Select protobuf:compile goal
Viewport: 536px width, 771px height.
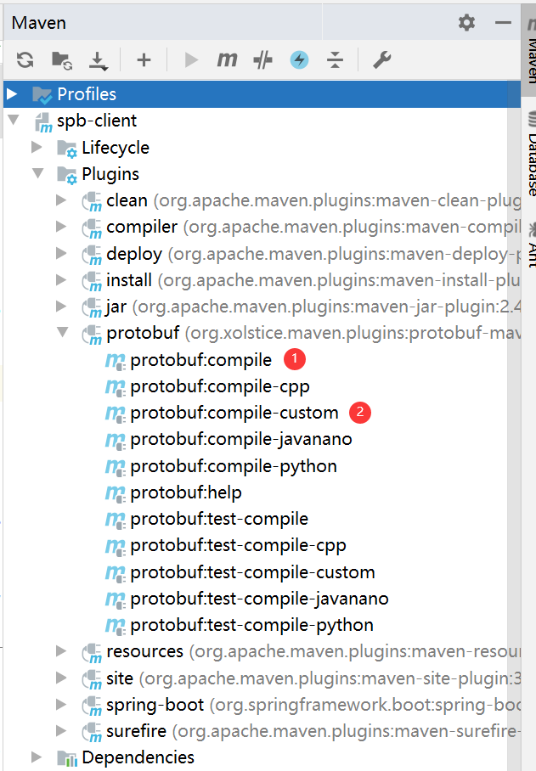[200, 360]
